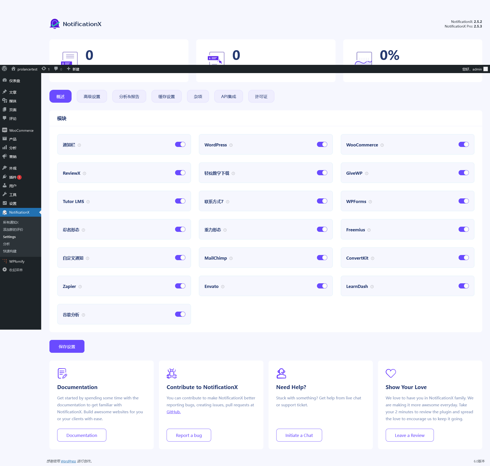Screen dimensions: 490x466
Task: Disable the ReviewX module toggle
Action: 180,173
